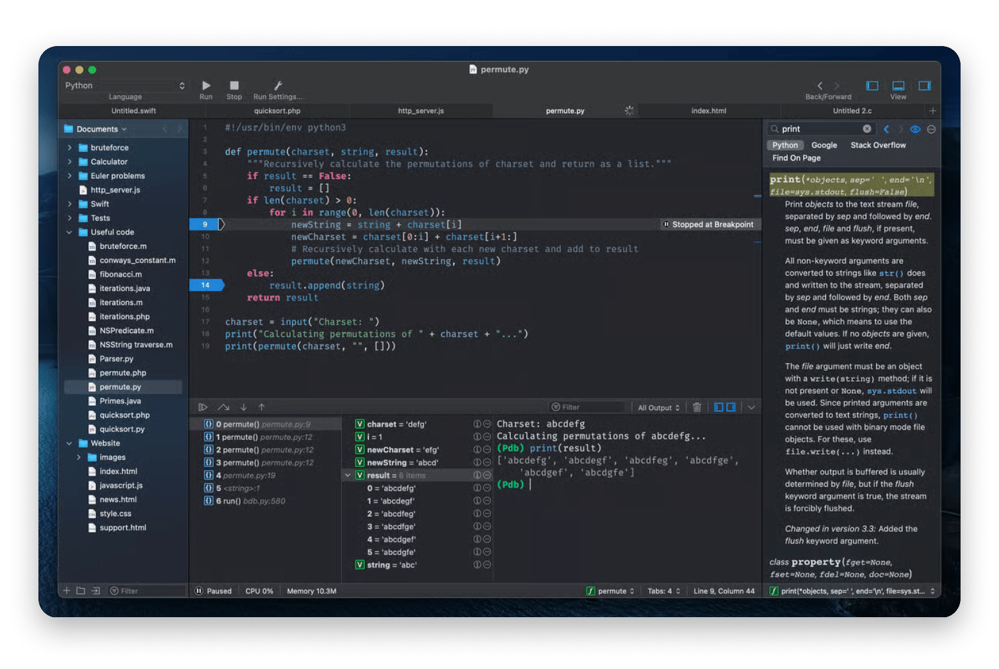Click debugger step out up arrow
This screenshot has height=669, width=999.
(x=261, y=407)
